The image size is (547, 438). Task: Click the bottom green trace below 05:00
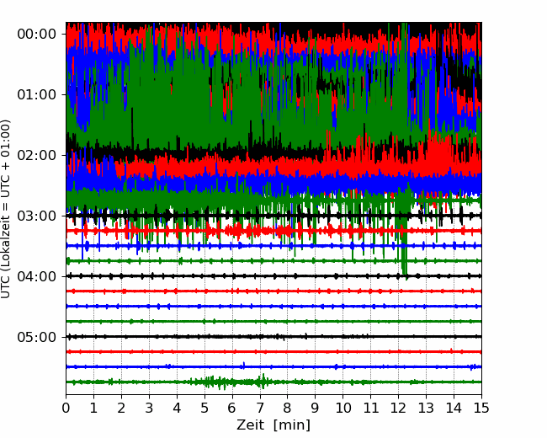click(x=273, y=382)
